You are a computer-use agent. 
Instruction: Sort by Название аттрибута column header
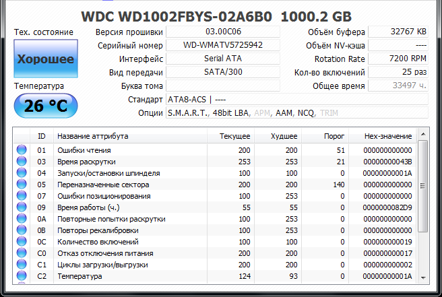pos(130,136)
